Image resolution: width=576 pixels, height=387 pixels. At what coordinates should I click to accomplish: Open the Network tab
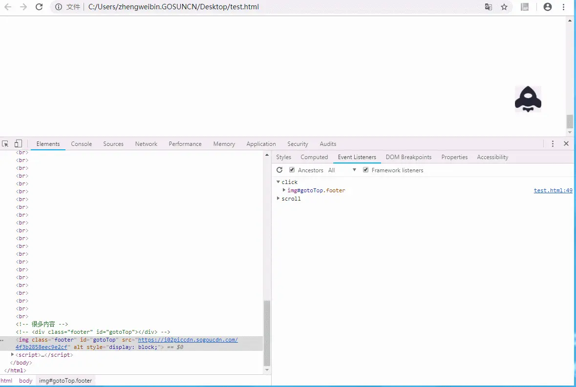click(x=146, y=144)
